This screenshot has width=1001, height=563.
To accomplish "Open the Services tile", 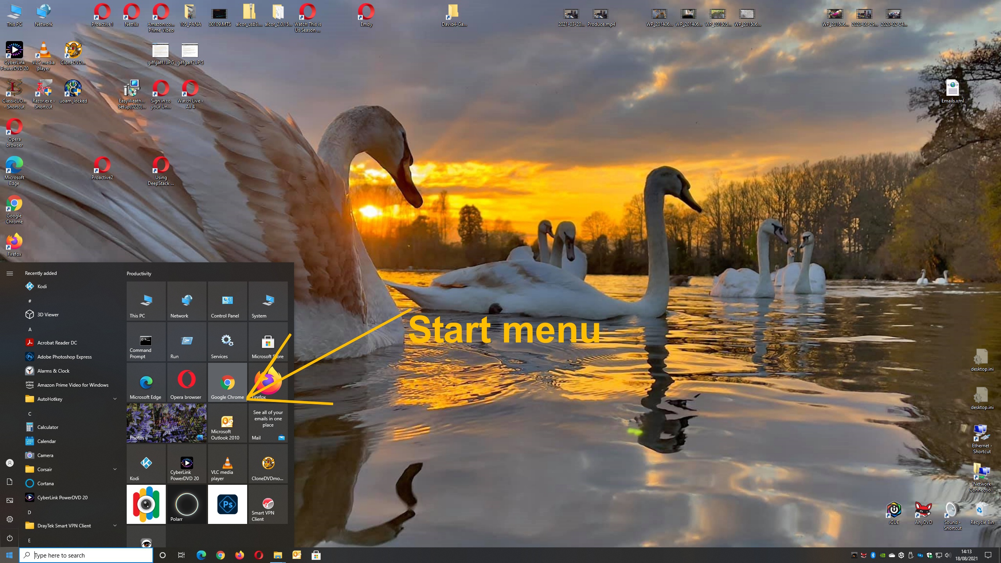I will (x=227, y=342).
